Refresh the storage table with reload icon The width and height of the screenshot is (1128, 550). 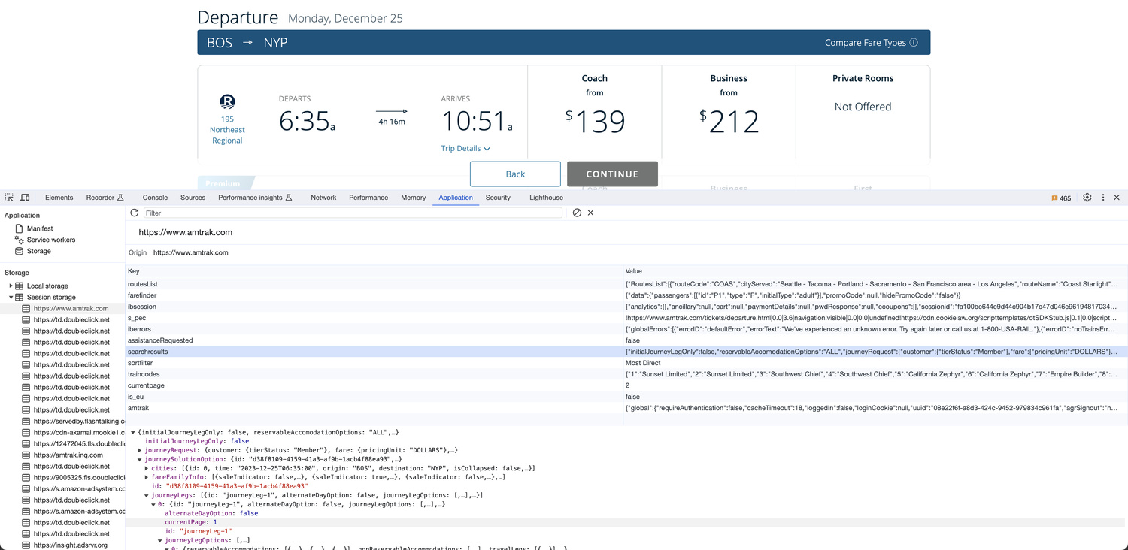coord(135,213)
